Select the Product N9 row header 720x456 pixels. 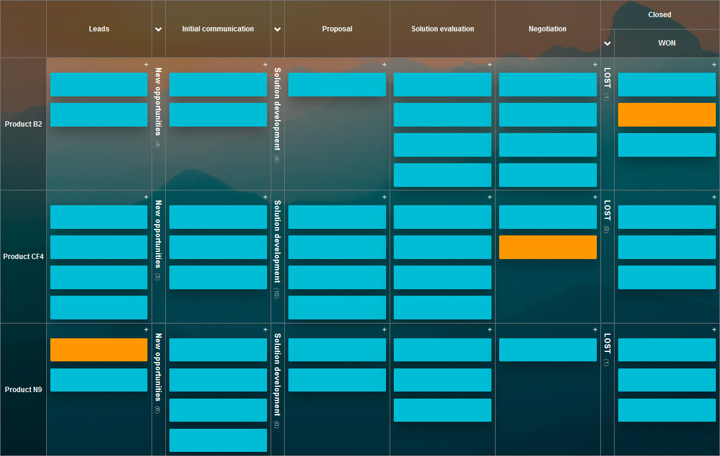[23, 389]
